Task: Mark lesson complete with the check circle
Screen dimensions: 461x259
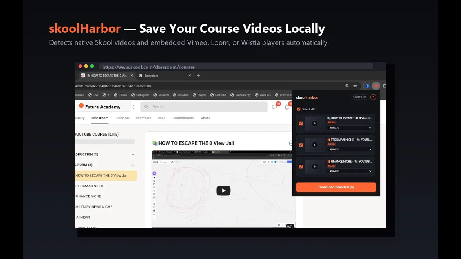Action: tap(291, 143)
